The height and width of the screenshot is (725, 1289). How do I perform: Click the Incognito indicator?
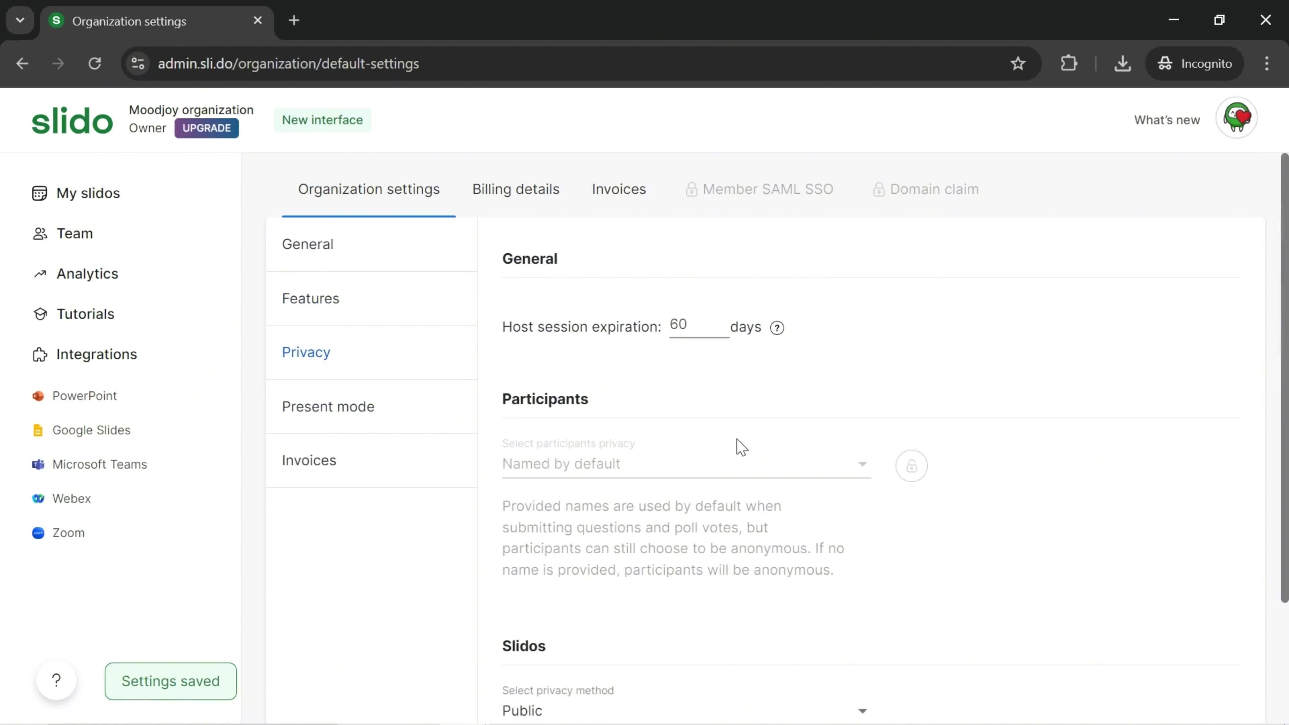click(x=1194, y=63)
